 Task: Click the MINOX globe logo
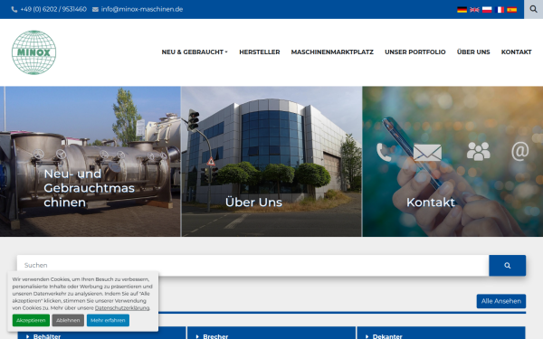[33, 52]
